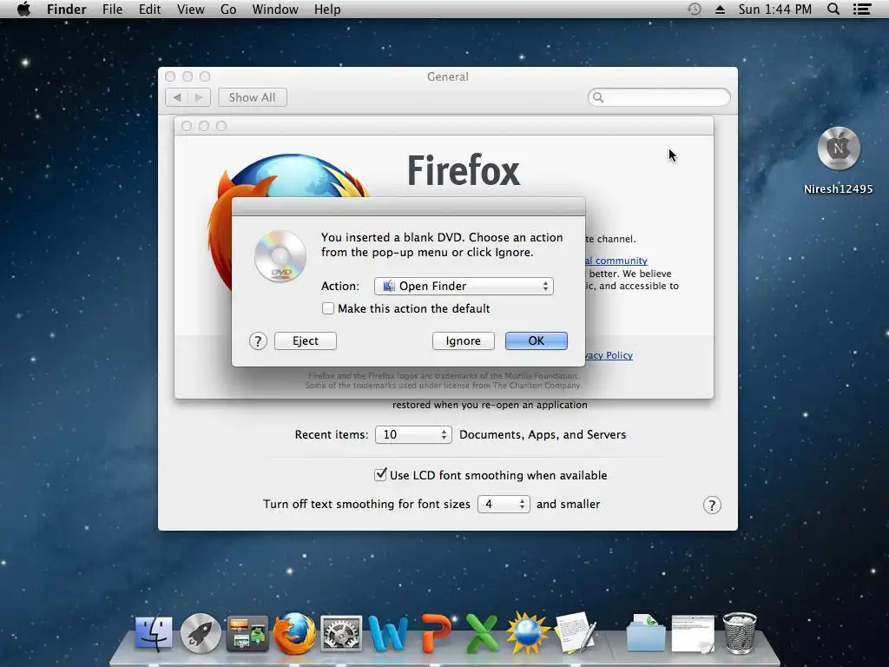Viewport: 889px width, 667px height.
Task: Open the Window menu
Action: click(x=275, y=9)
